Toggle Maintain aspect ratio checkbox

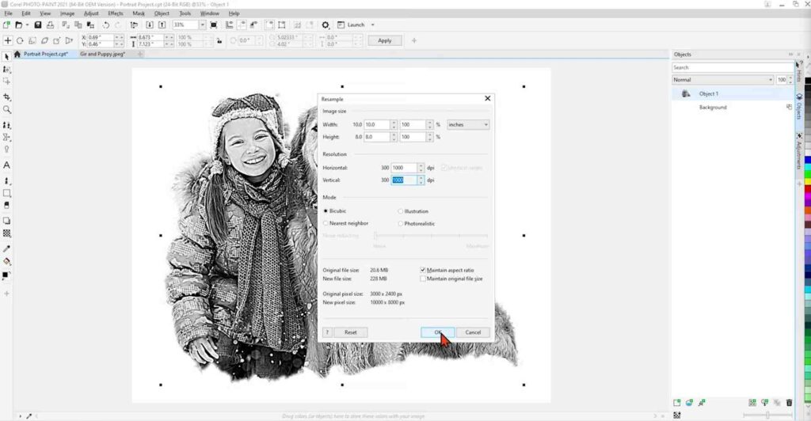point(423,270)
